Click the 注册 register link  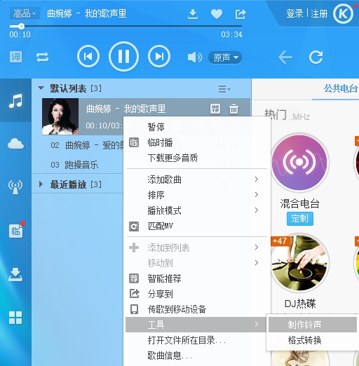point(319,13)
